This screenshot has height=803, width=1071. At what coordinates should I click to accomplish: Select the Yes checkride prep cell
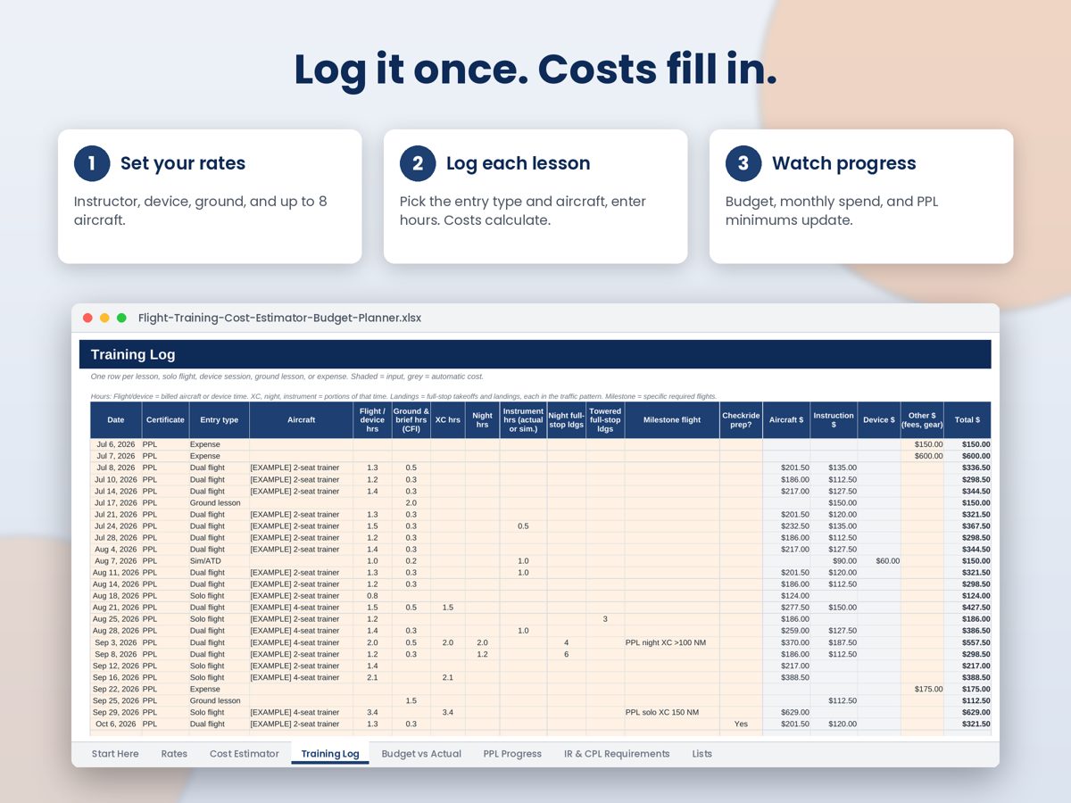pos(741,724)
